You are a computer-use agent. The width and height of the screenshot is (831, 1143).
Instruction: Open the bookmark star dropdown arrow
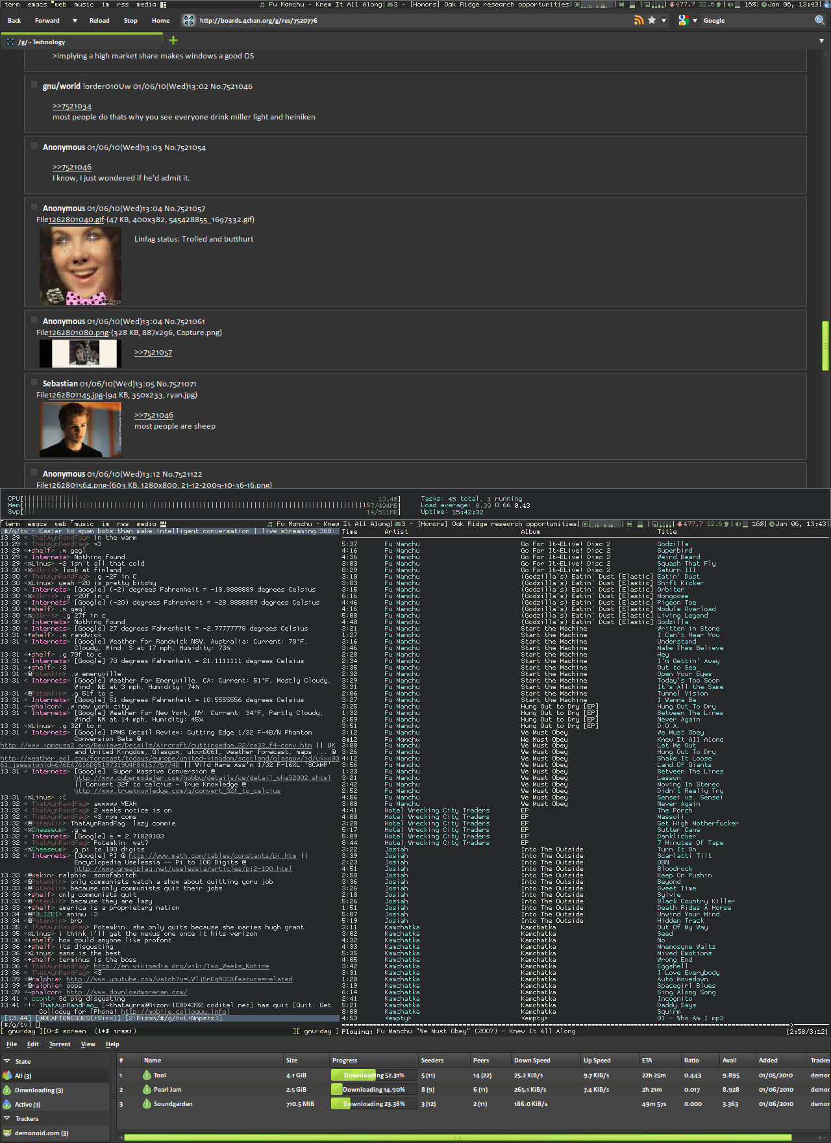point(664,21)
